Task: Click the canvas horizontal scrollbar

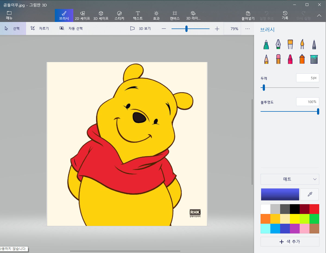Action: tap(125, 251)
